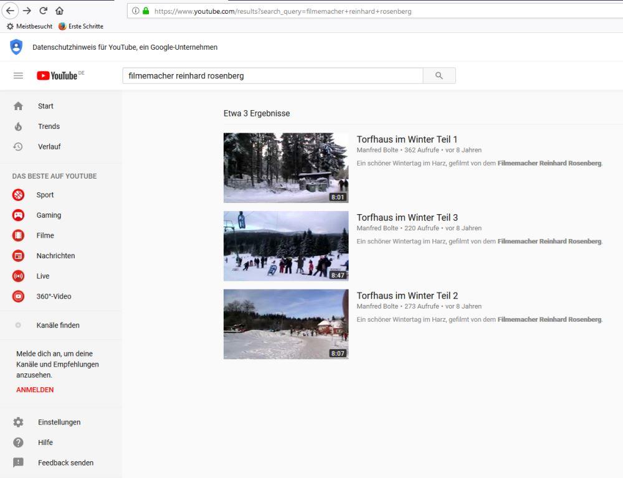Image resolution: width=623 pixels, height=478 pixels.
Task: Open the Verlauf history icon
Action: 18,146
